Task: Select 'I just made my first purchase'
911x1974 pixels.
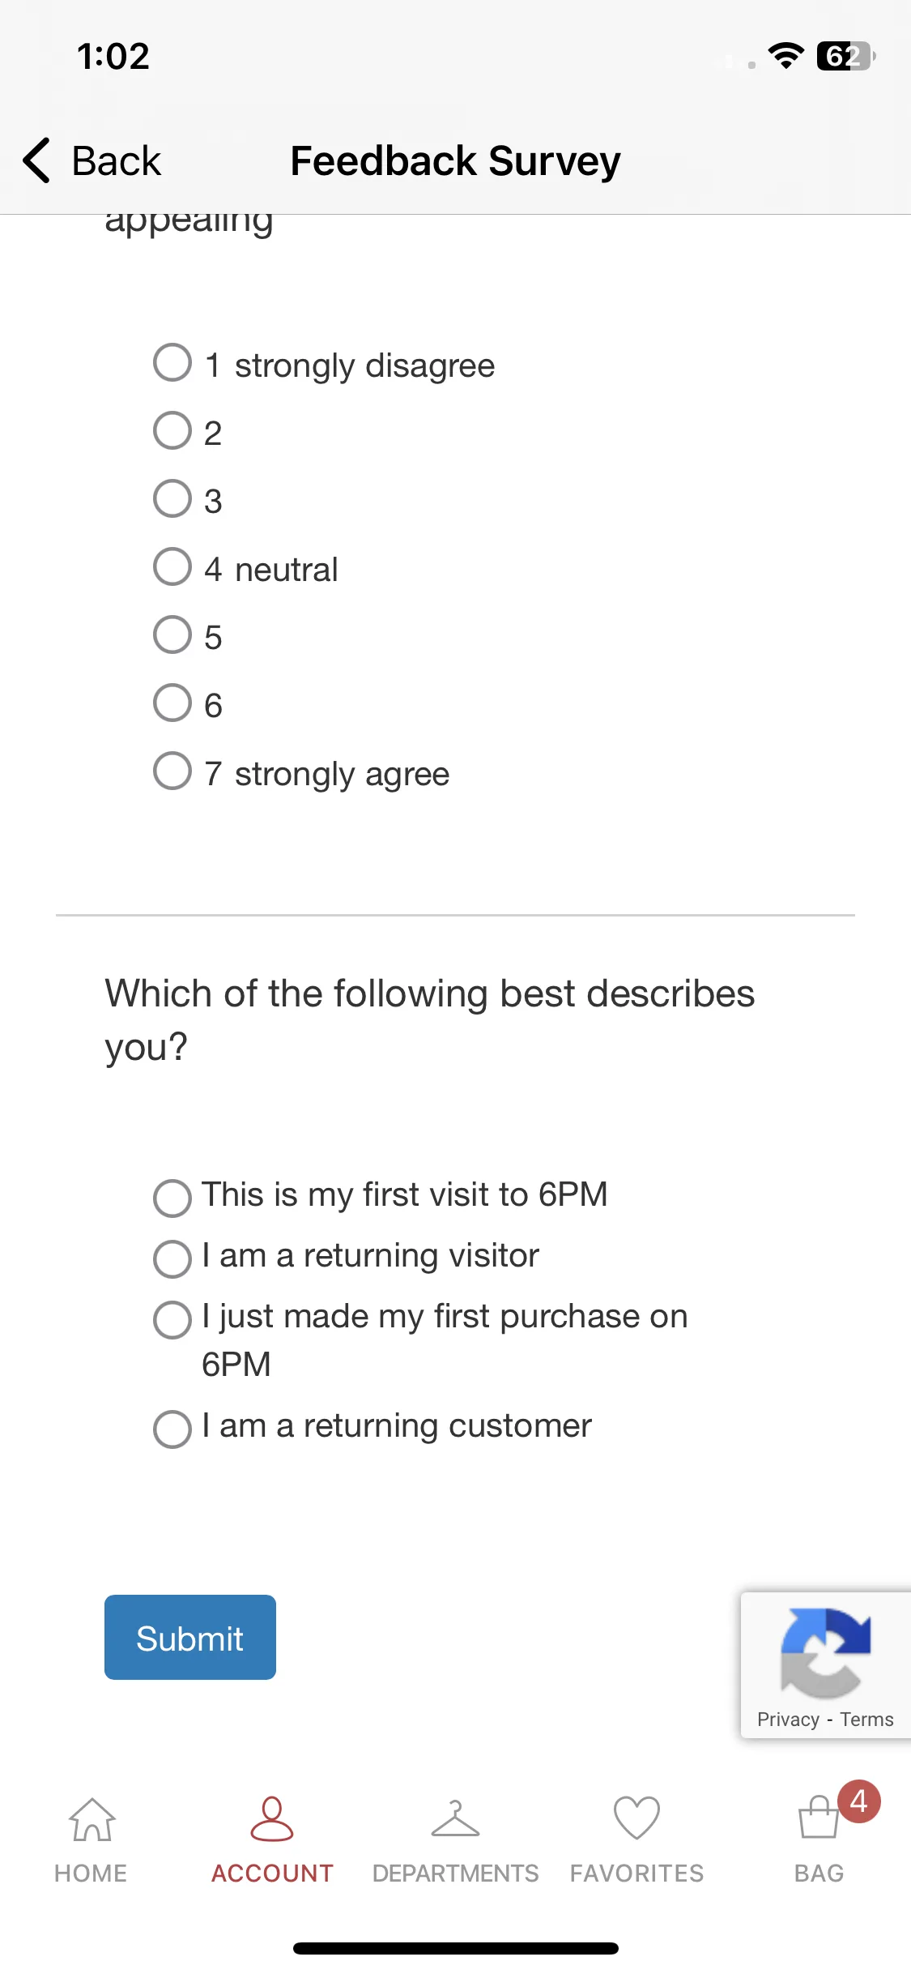Action: [x=172, y=1319]
